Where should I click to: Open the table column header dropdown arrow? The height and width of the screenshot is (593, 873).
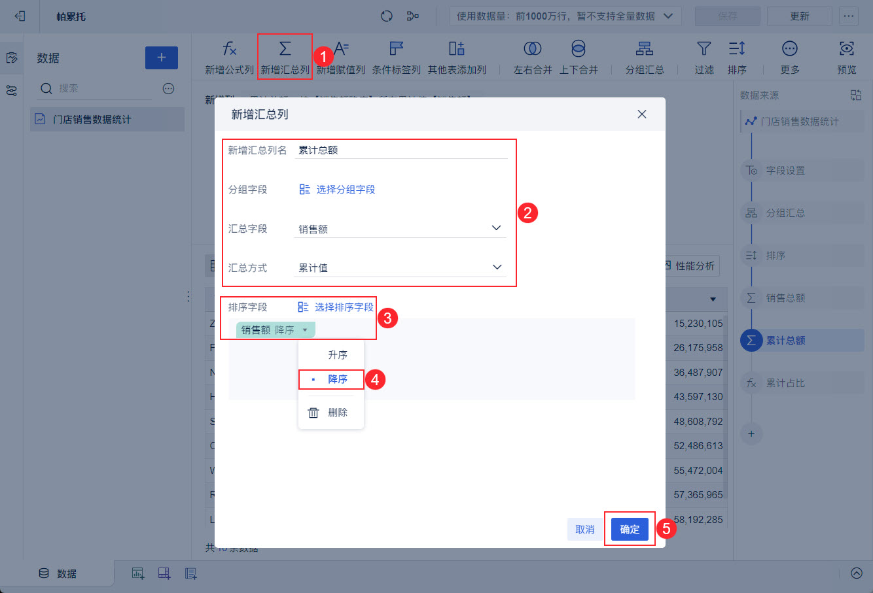(713, 299)
